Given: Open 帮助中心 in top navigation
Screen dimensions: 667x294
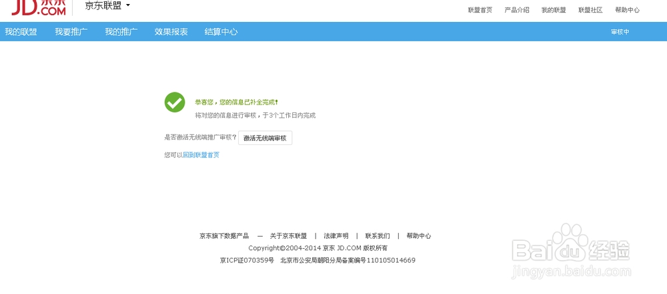Looking at the screenshot, I should (x=627, y=10).
